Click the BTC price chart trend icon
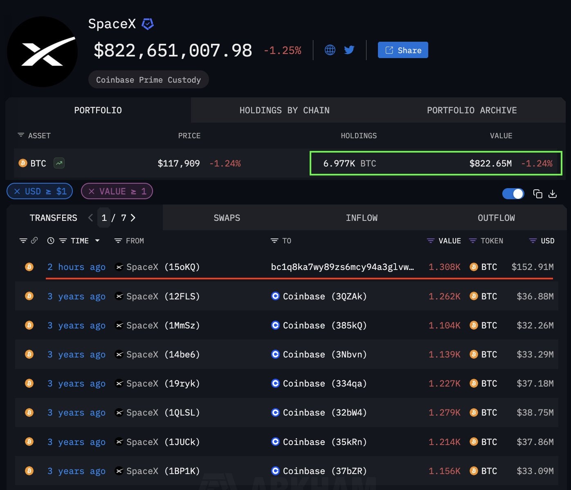Image resolution: width=571 pixels, height=490 pixels. click(59, 163)
